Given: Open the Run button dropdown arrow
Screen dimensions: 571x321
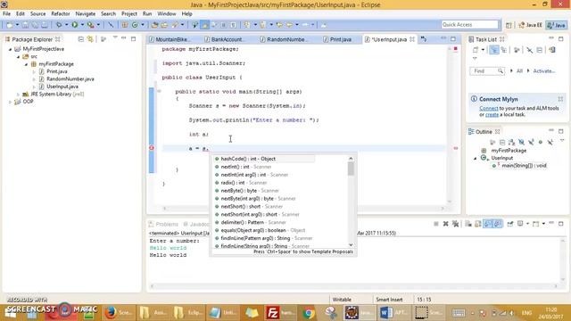Looking at the screenshot, I should click(82, 25).
